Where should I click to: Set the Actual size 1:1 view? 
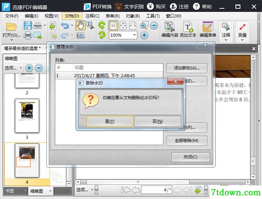[113, 25]
